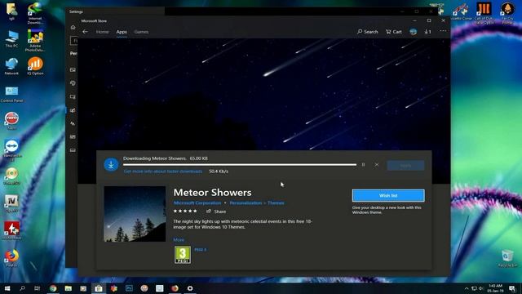Open volume control in system tray
The image size is (522, 294).
pyautogui.click(x=480, y=288)
